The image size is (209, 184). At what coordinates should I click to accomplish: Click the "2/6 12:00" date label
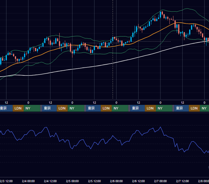[x=138, y=181]
